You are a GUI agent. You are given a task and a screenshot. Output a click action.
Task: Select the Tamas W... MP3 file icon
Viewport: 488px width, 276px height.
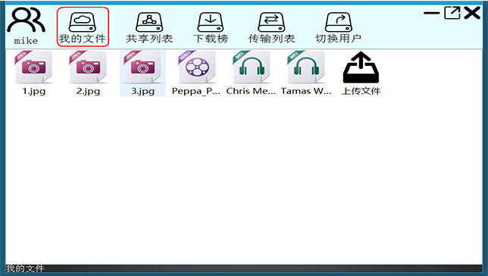306,67
